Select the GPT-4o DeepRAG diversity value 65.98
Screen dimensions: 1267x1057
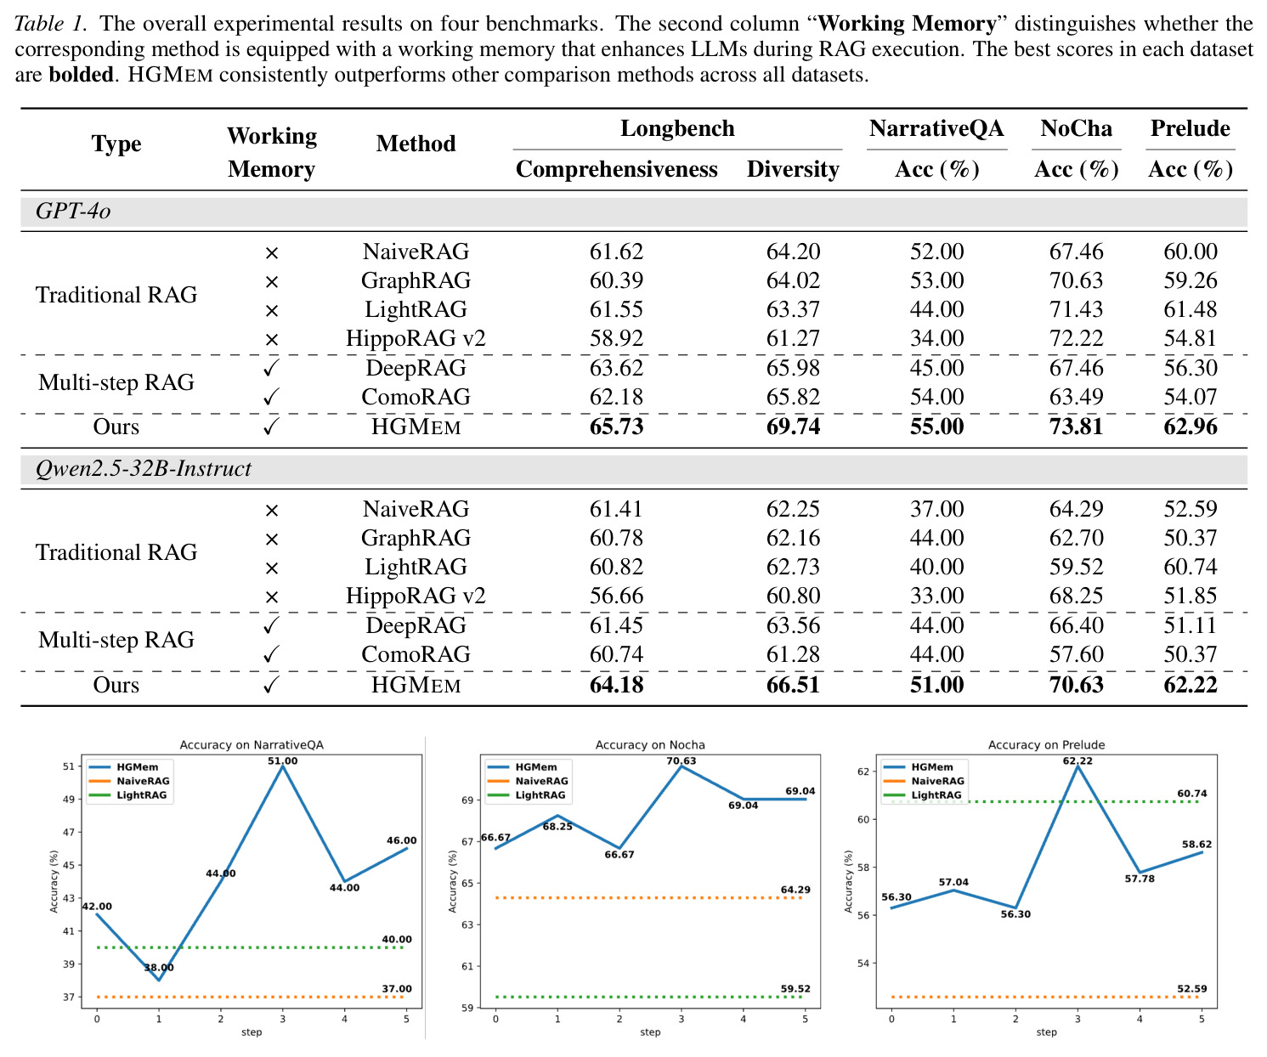click(793, 368)
